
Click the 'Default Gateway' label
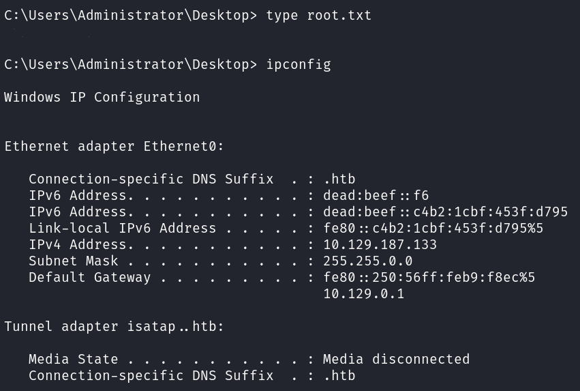[90, 277]
